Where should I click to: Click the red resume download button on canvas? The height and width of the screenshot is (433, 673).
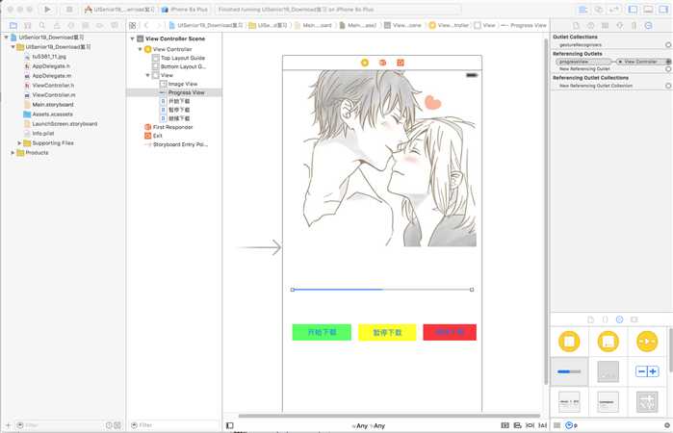coord(450,332)
